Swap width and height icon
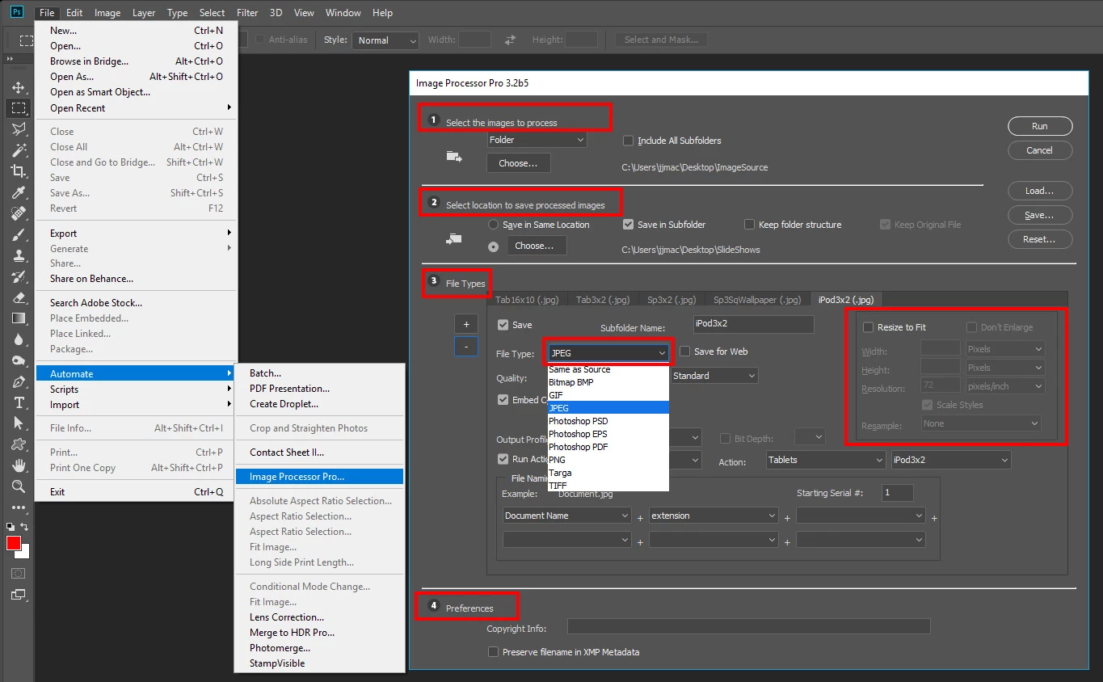Image resolution: width=1103 pixels, height=682 pixels. (510, 40)
